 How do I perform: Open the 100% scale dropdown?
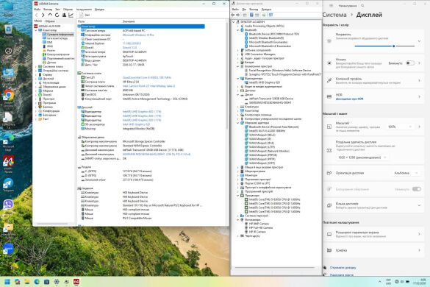click(x=400, y=127)
